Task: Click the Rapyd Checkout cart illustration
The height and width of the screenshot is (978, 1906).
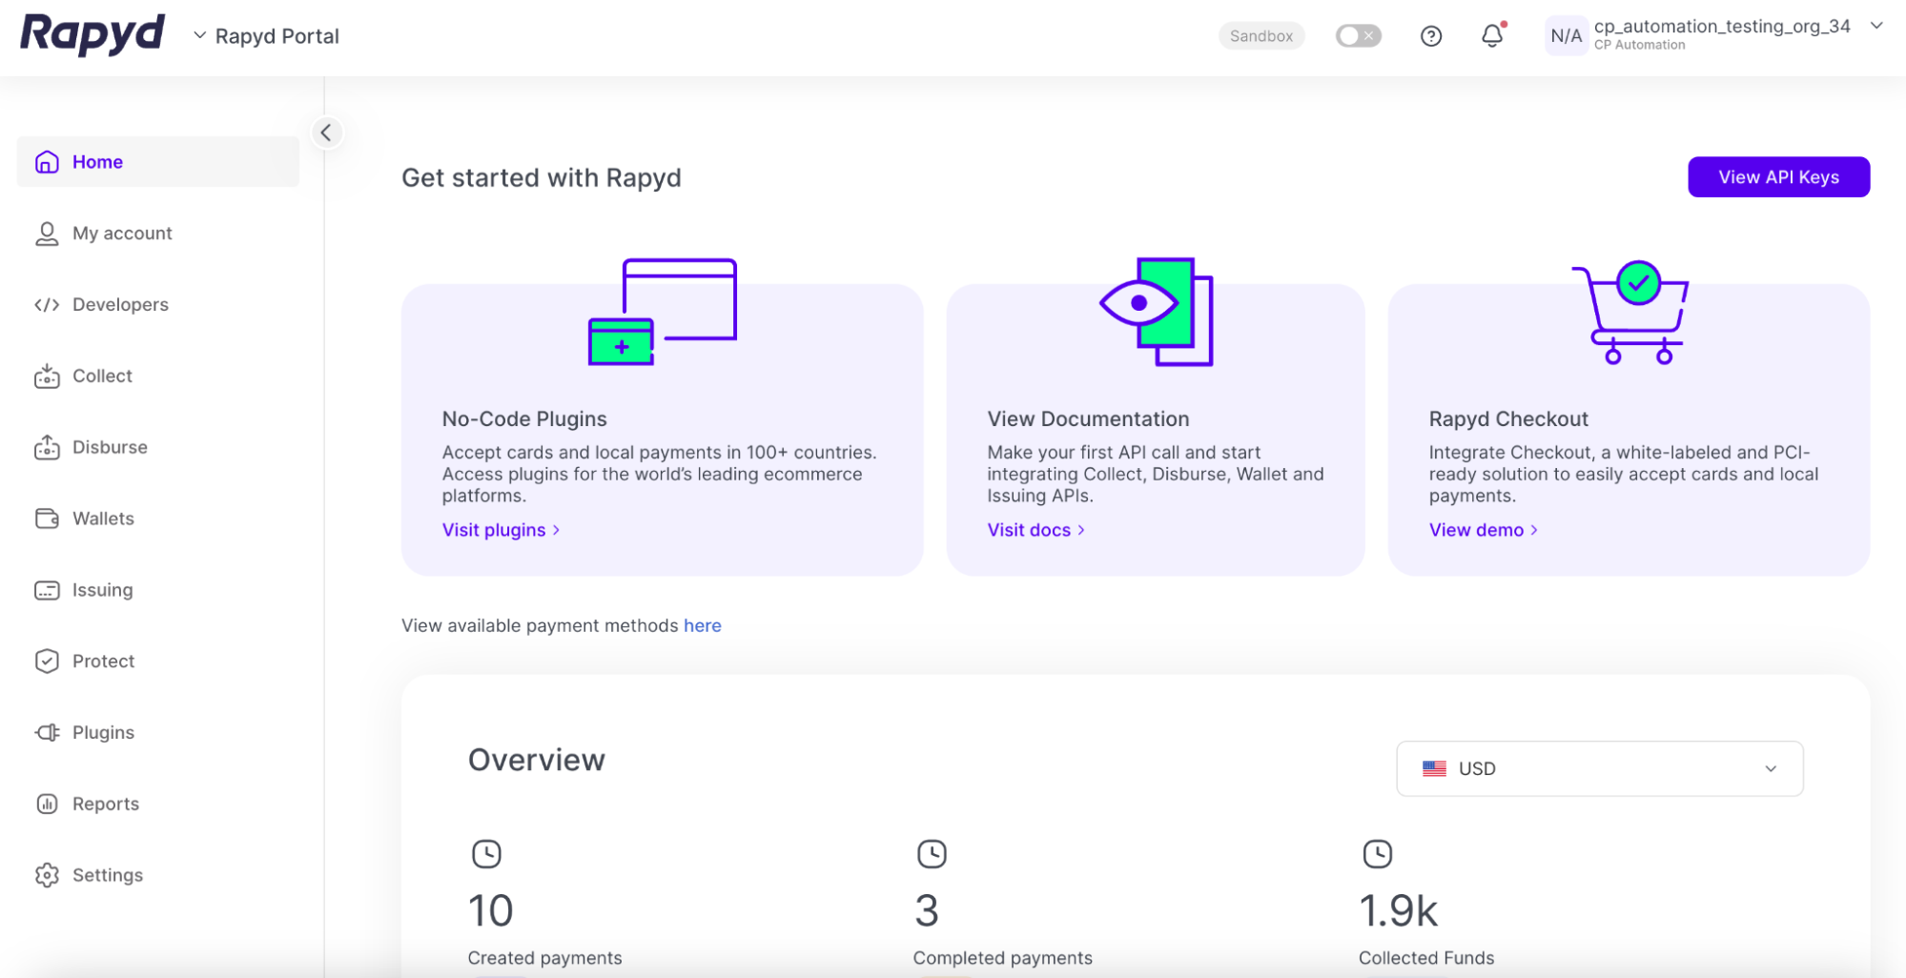Action: click(1629, 313)
